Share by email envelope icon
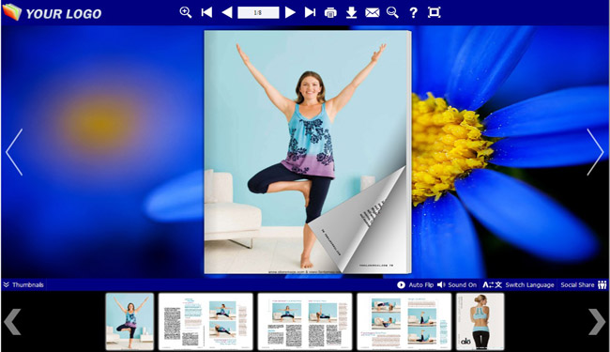The height and width of the screenshot is (352, 610). click(x=373, y=13)
